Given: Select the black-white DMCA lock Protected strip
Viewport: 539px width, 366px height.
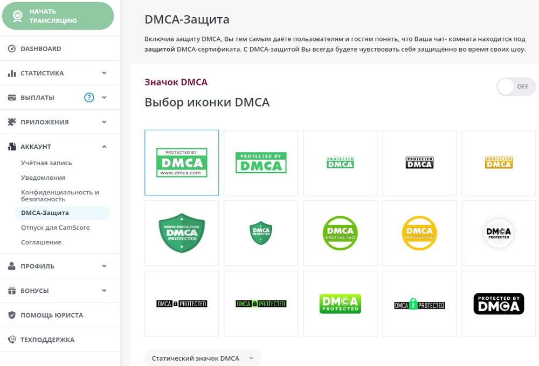Looking at the screenshot, I should click(x=182, y=304).
